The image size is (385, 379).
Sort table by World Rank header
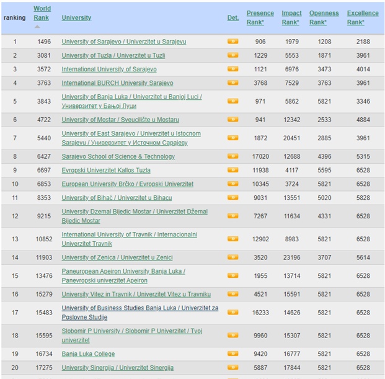tap(42, 13)
